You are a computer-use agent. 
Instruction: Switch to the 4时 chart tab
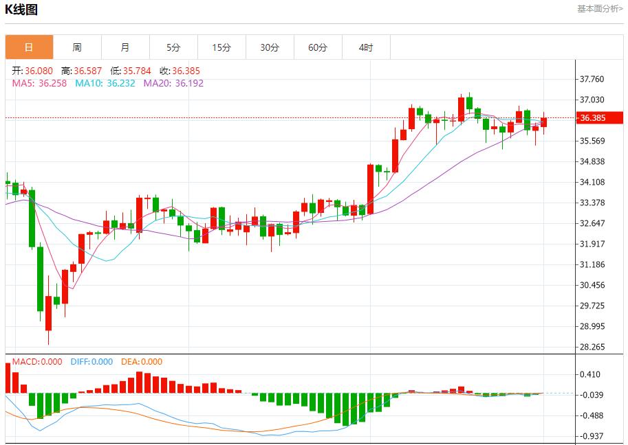tap(366, 47)
